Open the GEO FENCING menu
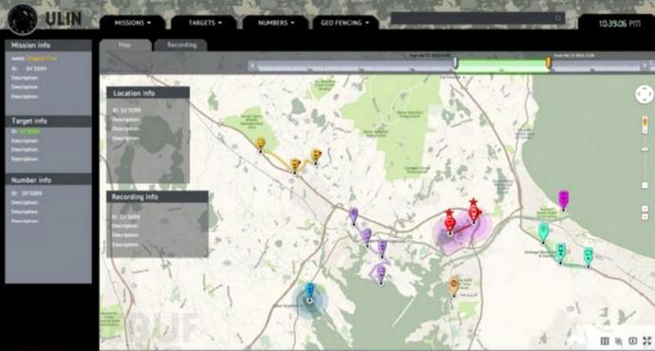Image resolution: width=655 pixels, height=351 pixels. (345, 23)
